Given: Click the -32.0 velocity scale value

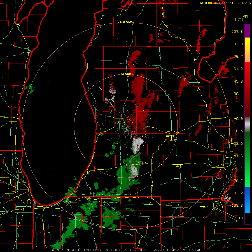Looking at the screenshot, I should 237,144.
